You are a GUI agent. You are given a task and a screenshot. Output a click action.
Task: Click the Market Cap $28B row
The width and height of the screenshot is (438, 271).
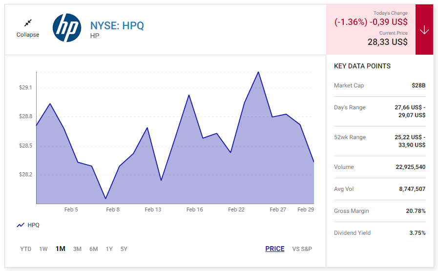tap(379, 85)
